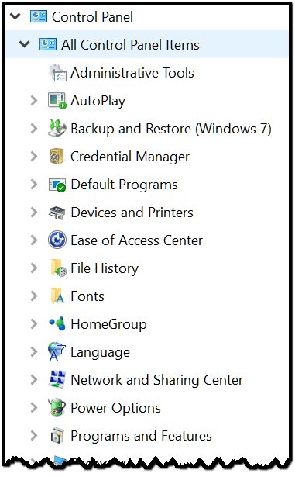Click the Language globe icon
The image size is (295, 477).
coord(57,351)
